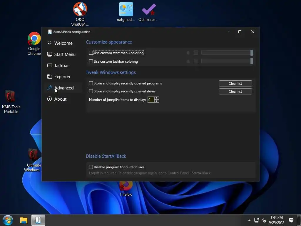This screenshot has width=301, height=226.
Task: Minimize the StartAllBack configuration window
Action: tap(227, 32)
